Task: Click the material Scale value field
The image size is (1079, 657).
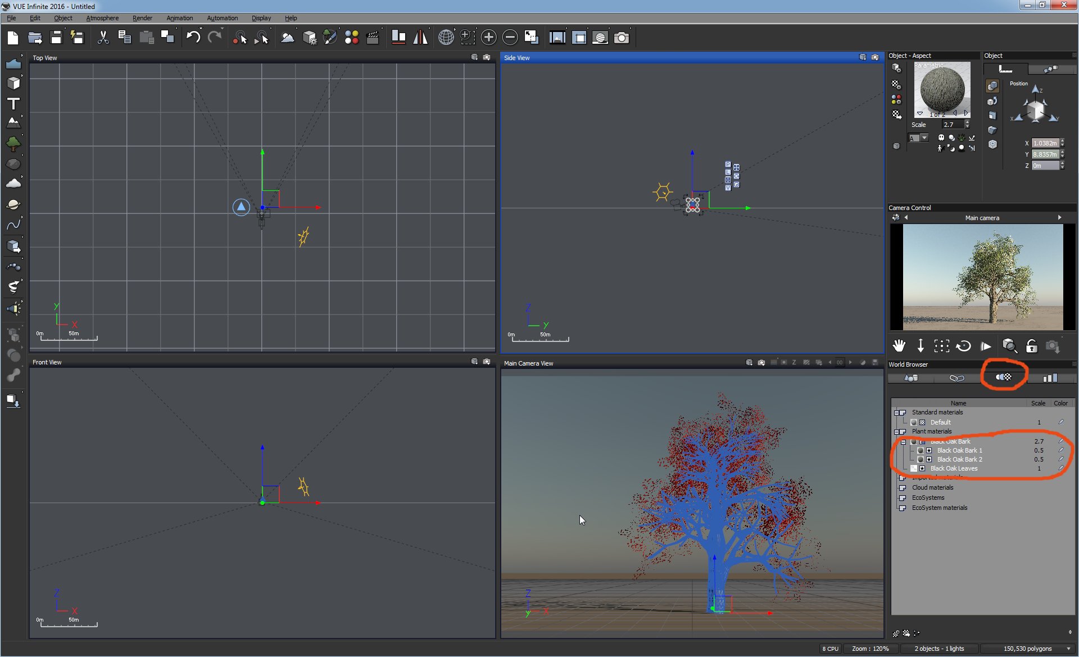Action: 951,125
